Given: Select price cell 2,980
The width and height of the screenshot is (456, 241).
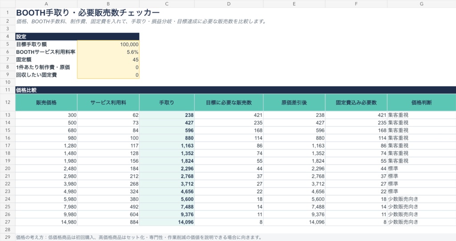Looking at the screenshot, I should click(46, 176).
